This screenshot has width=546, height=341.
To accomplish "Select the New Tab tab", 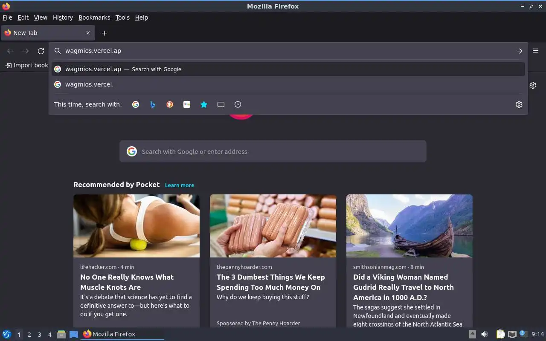I will point(48,33).
